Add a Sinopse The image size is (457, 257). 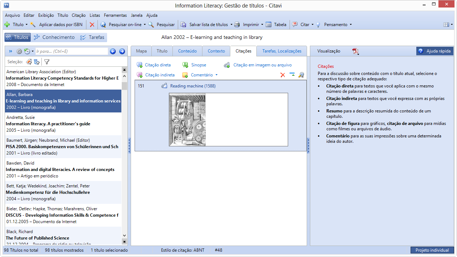pos(194,65)
